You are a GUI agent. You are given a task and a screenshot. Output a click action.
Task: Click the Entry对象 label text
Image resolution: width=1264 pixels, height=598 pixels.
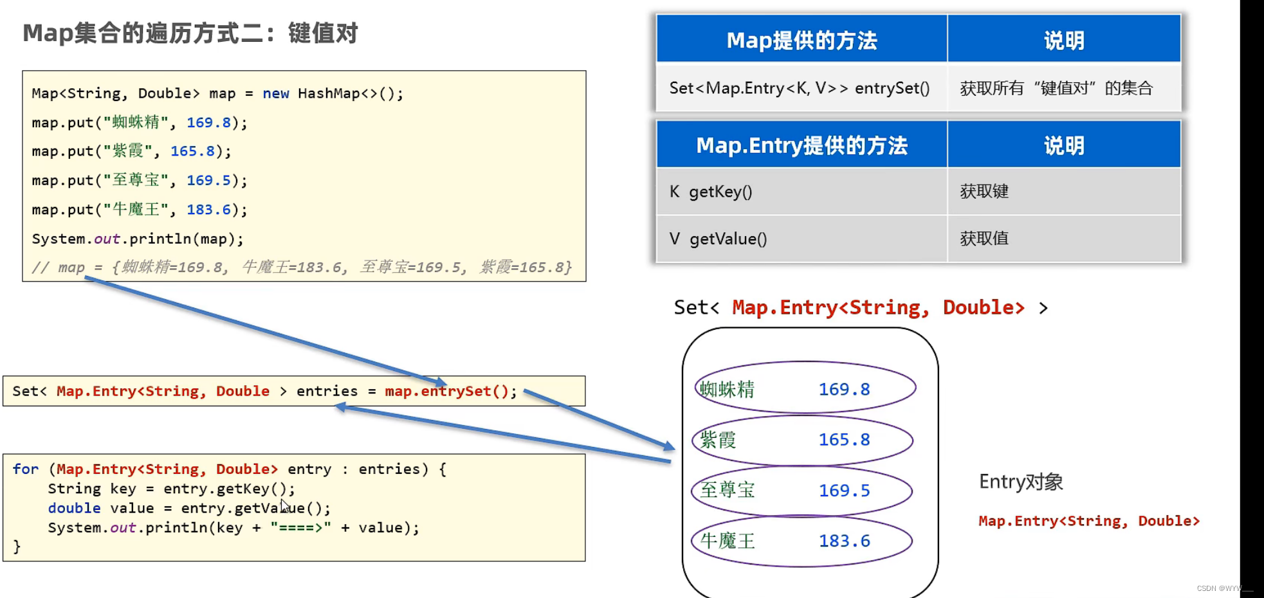(x=1020, y=482)
